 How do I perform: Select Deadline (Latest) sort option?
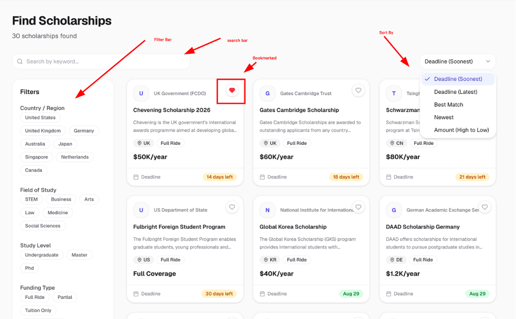click(458, 92)
